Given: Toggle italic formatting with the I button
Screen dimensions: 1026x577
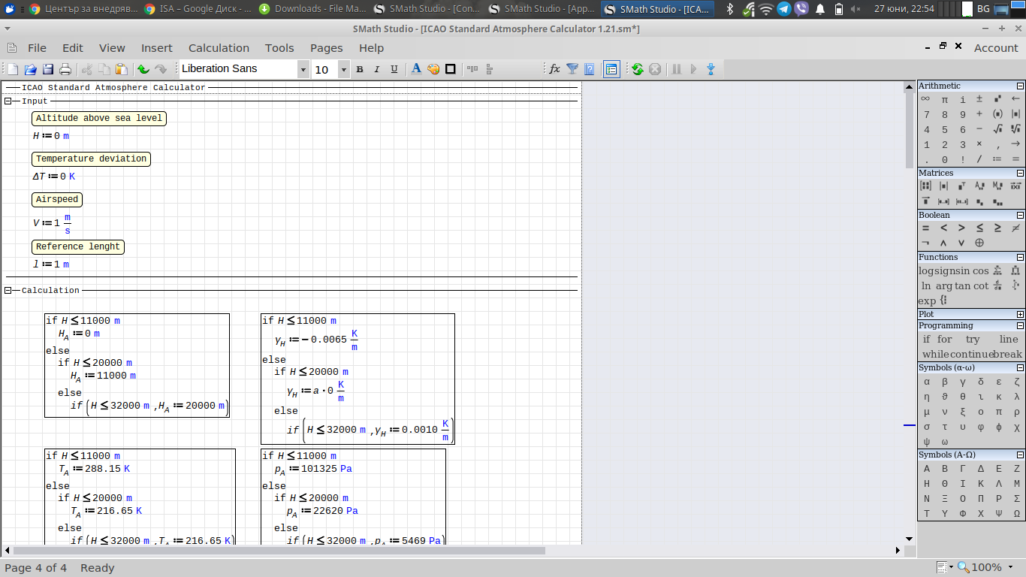Looking at the screenshot, I should (x=377, y=69).
